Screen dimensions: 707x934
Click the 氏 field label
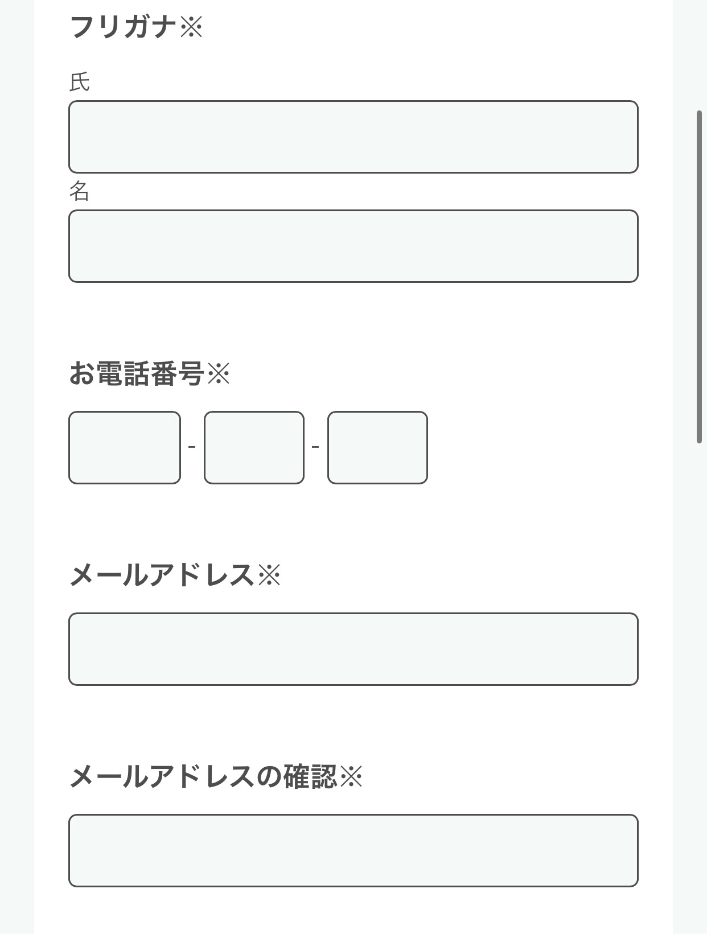[79, 81]
